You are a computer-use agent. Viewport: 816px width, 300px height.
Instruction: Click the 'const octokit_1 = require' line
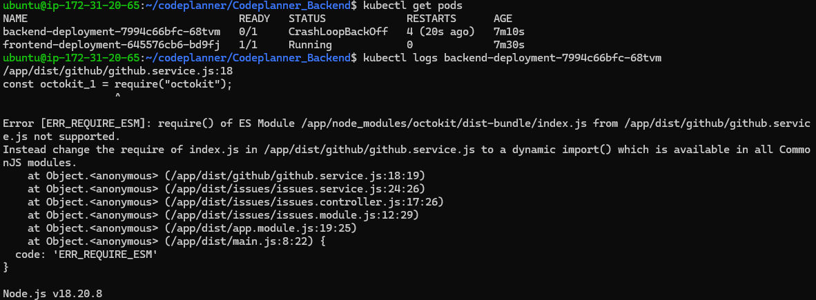point(117,83)
